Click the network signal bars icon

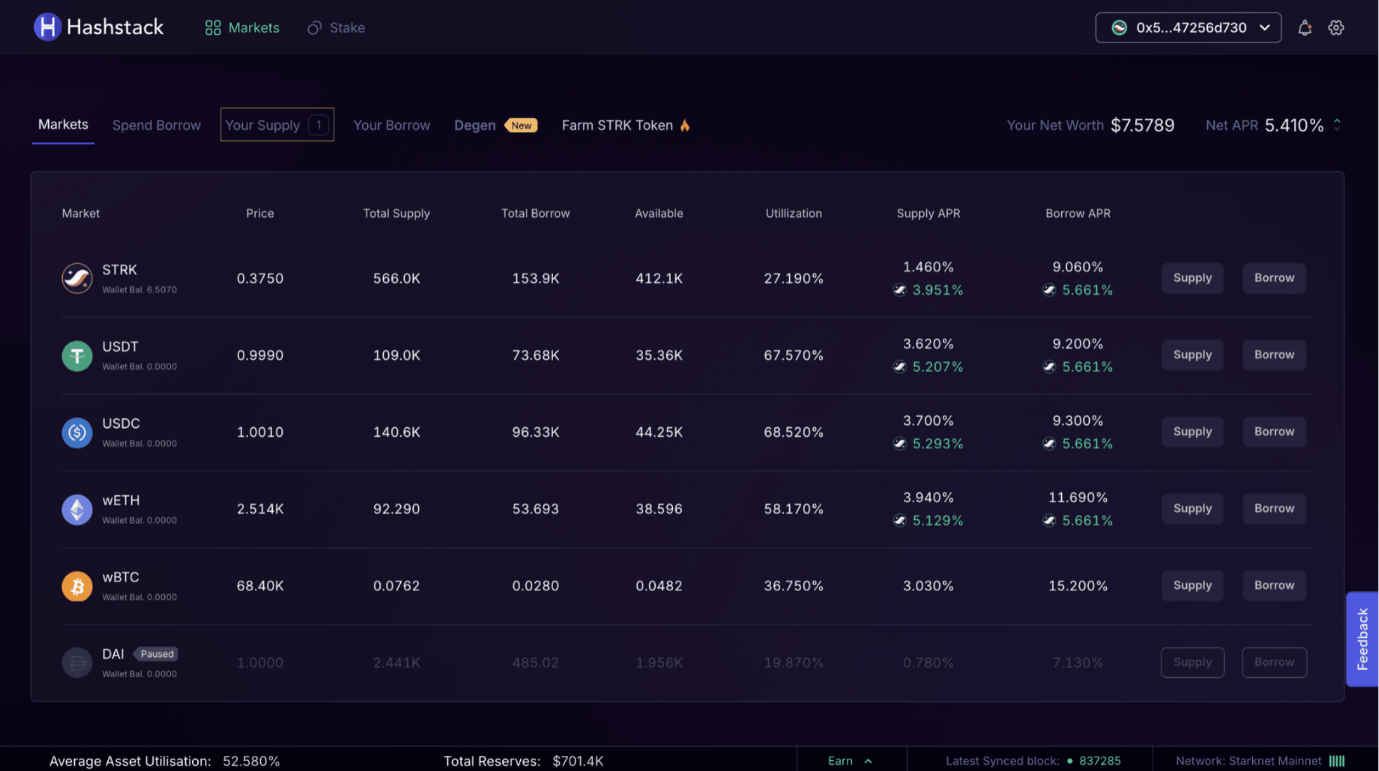[1337, 761]
